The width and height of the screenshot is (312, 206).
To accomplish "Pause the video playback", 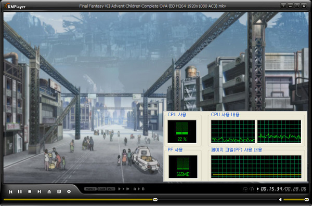I will click(20, 191).
